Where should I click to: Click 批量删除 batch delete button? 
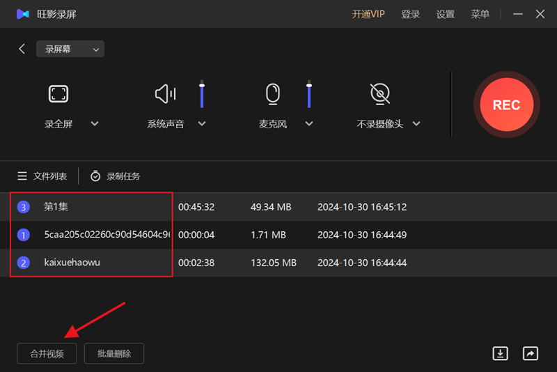tap(114, 353)
